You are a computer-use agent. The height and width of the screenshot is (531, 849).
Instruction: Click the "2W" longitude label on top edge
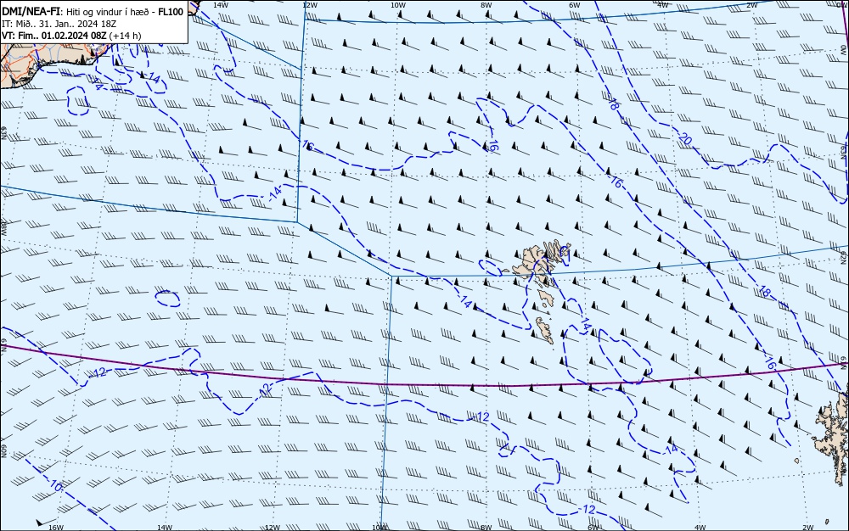(751, 5)
